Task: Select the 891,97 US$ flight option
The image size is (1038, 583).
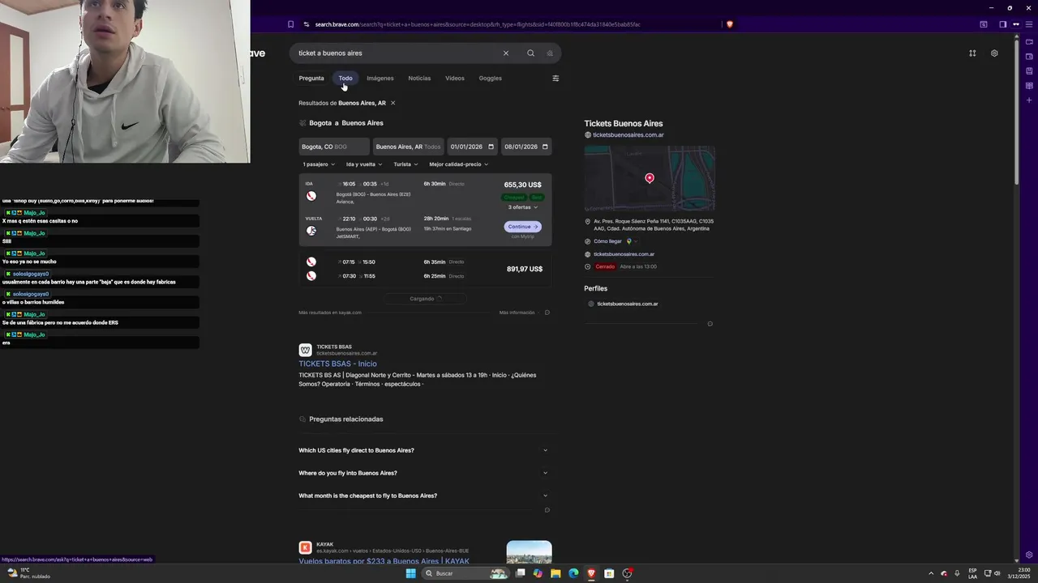Action: click(425, 269)
